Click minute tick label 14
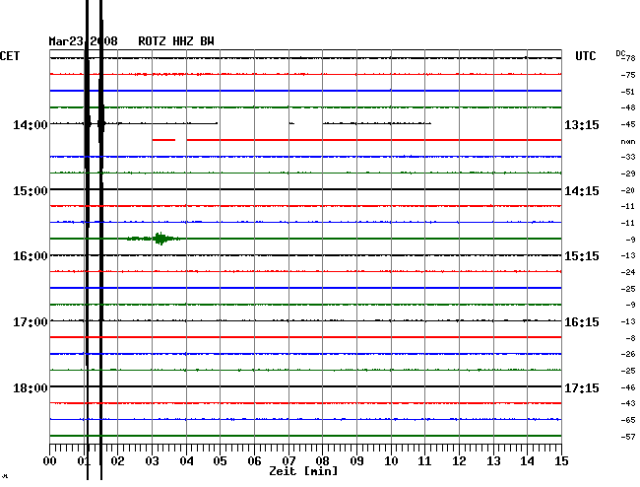640x487 pixels. 527,461
